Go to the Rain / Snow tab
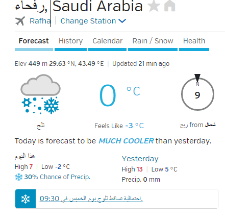This screenshot has width=225, height=222. tap(153, 41)
